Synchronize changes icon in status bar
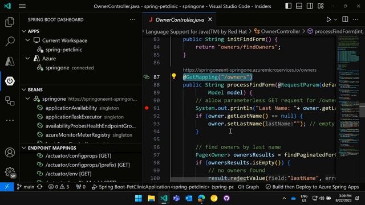This screenshot has width=365, height=205. [x=40, y=187]
